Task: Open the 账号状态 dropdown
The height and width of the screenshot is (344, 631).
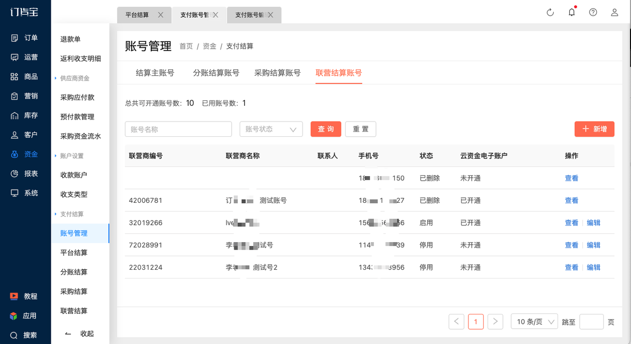Action: [271, 129]
